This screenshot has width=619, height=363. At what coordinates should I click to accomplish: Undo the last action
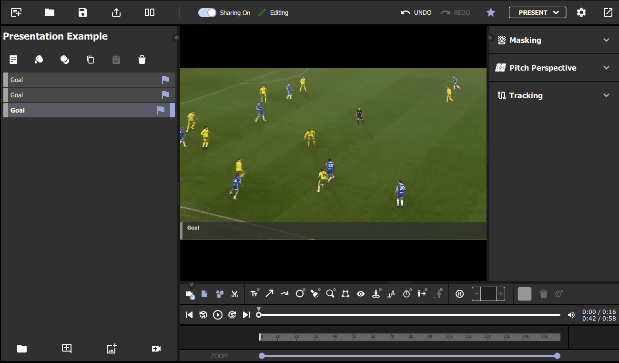point(416,13)
